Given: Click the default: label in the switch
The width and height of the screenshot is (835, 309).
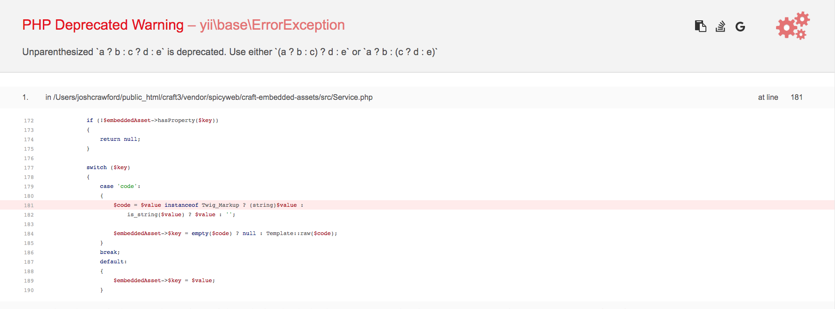Looking at the screenshot, I should pyautogui.click(x=113, y=261).
